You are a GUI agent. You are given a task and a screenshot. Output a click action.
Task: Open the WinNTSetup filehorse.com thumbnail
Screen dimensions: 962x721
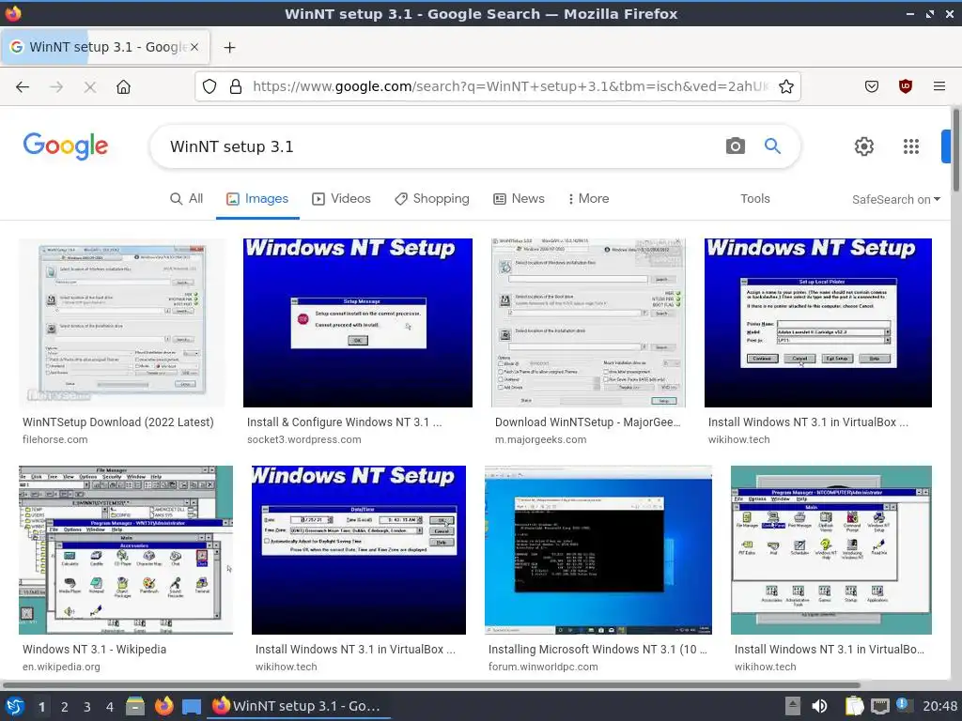pos(121,323)
